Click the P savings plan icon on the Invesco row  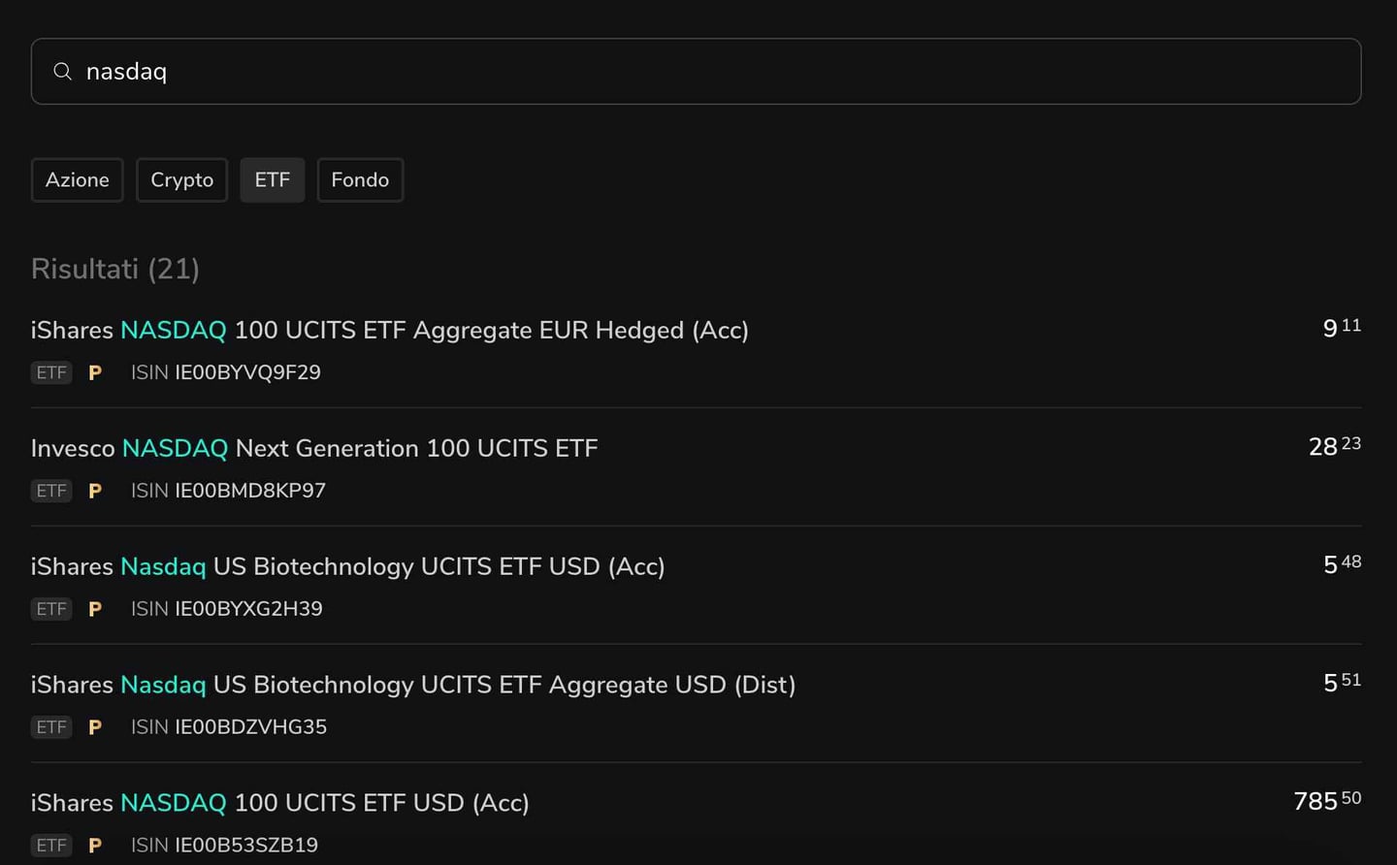pyautogui.click(x=95, y=491)
